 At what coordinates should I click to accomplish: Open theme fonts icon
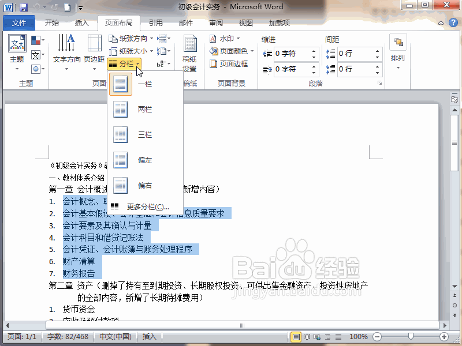(38, 55)
